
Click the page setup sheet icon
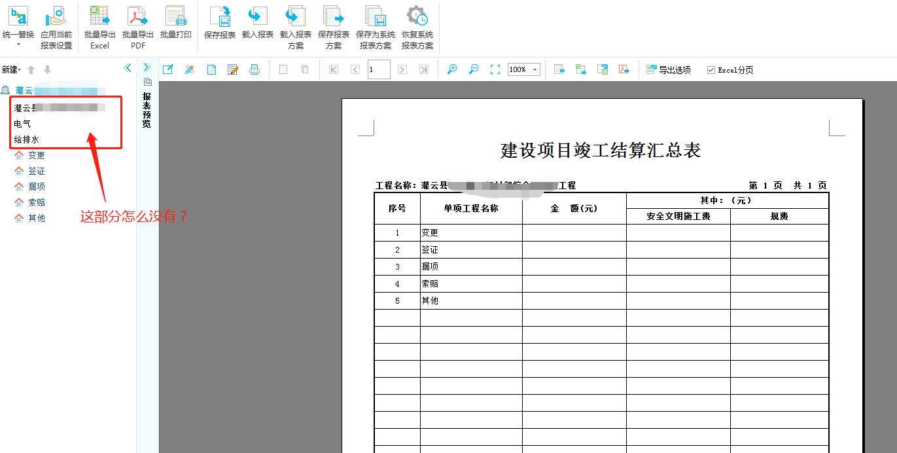pos(211,69)
